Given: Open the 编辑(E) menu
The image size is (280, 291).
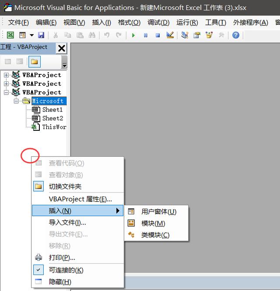Looking at the screenshot, I should click(x=46, y=23).
